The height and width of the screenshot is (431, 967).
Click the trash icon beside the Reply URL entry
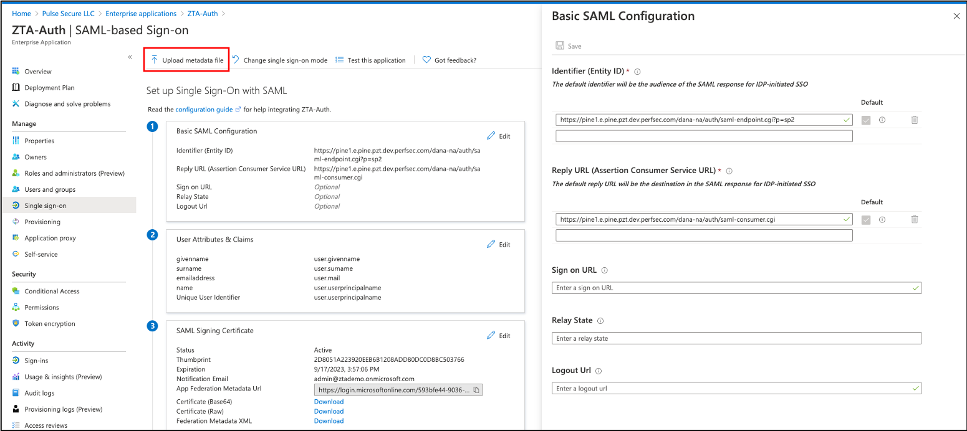click(x=915, y=219)
